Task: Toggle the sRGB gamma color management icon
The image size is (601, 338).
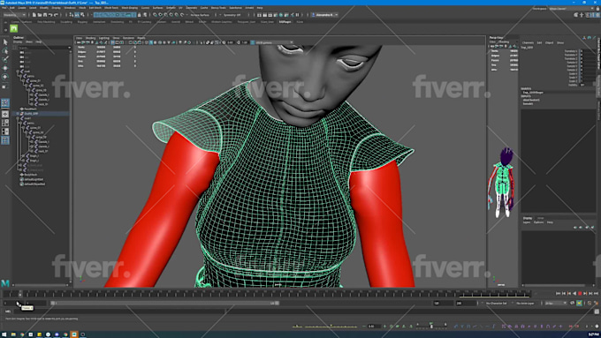Action: tap(253, 42)
